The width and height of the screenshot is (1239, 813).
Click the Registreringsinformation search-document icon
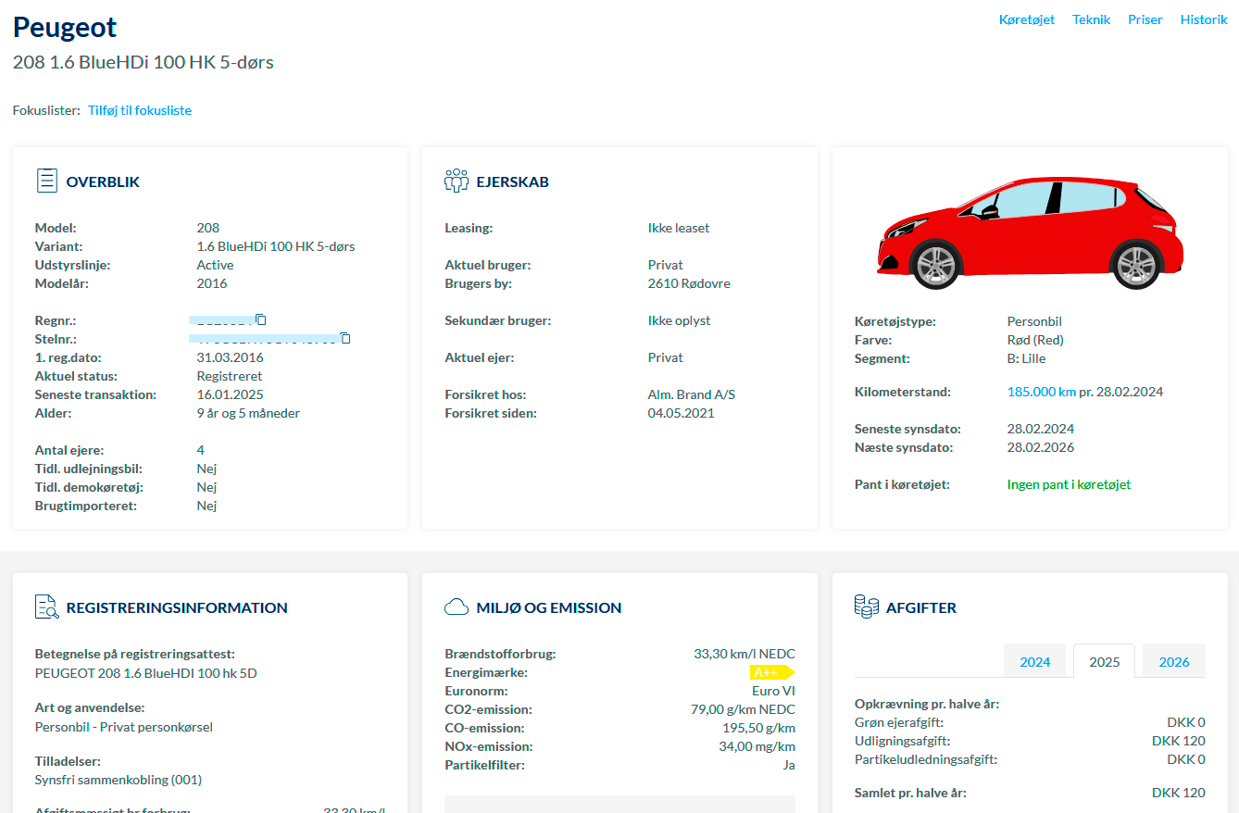46,607
